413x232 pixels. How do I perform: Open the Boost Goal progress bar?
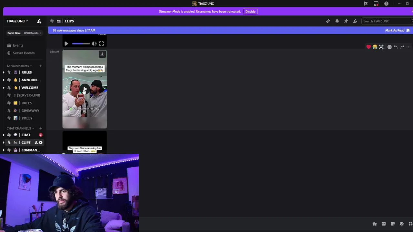pos(24,33)
